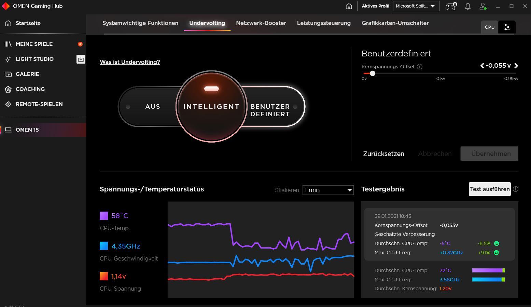Open the notifications bell

pos(468,6)
